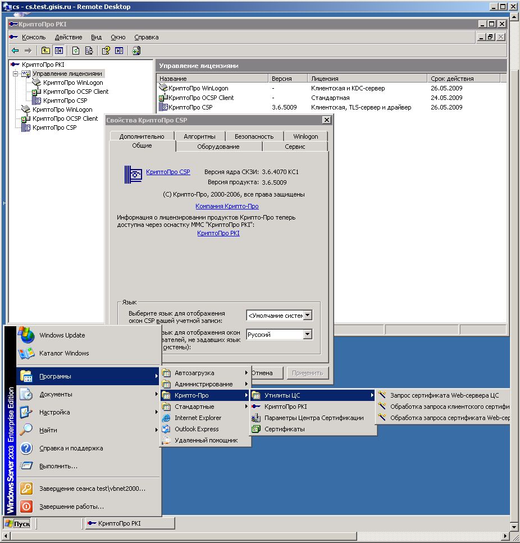The height and width of the screenshot is (543, 520).
Task: Click the Сертификаты icon in Крипто-Про submenu
Action: [256, 429]
